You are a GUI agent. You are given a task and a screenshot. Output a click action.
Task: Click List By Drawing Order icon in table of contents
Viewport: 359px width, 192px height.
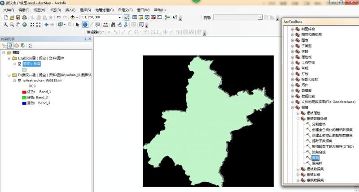[4, 46]
